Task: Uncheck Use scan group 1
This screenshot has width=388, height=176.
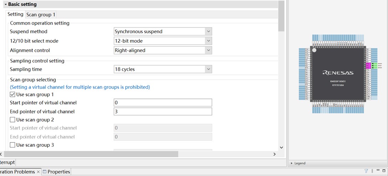Action: [x=12, y=95]
